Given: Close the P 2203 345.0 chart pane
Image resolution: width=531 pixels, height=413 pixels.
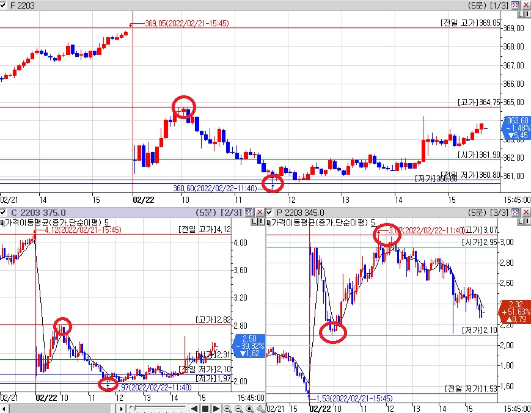Looking at the screenshot, I should [x=526, y=212].
